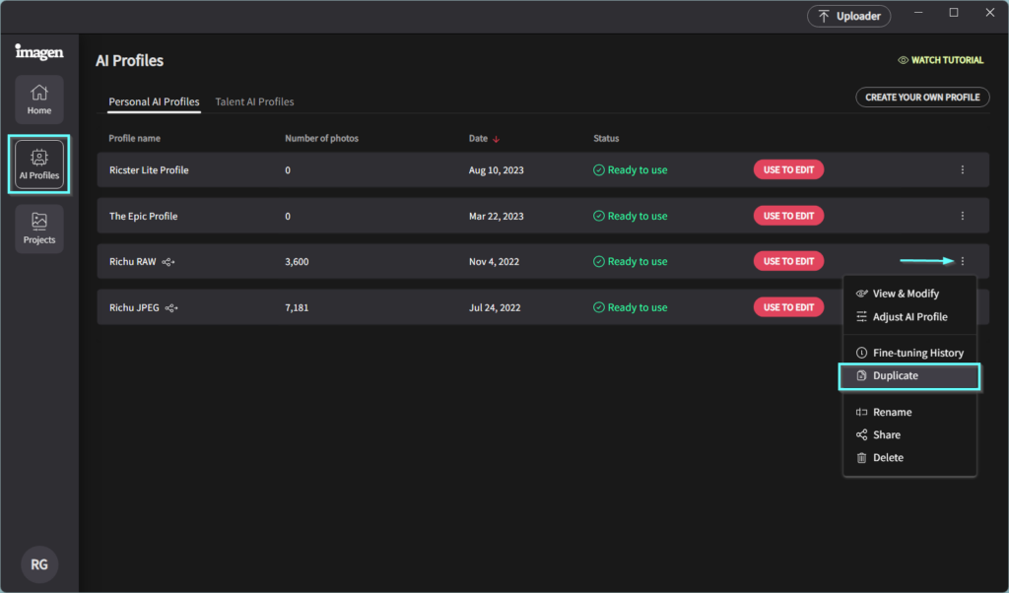Click the share icon beside Richu JPEG
The image size is (1009, 593).
click(172, 308)
